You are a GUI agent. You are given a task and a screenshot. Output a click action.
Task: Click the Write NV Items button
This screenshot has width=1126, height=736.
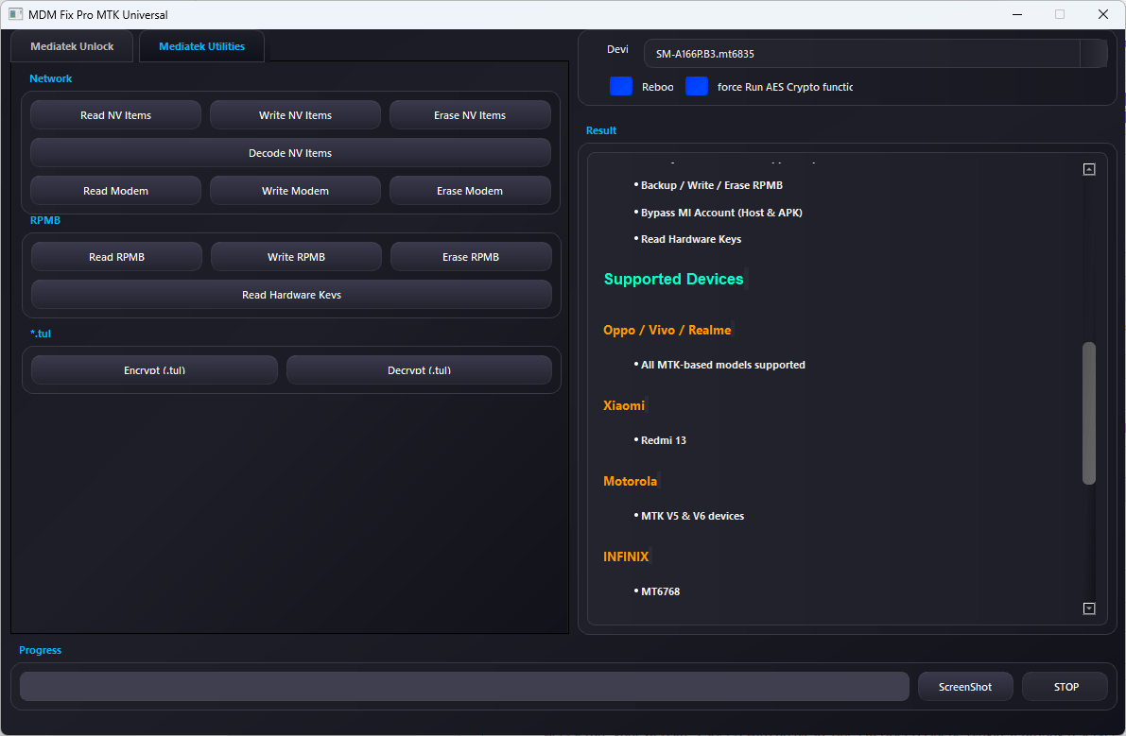coord(294,114)
